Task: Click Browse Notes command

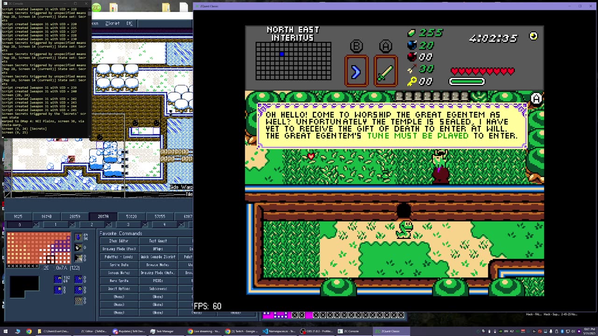Action: [158, 265]
